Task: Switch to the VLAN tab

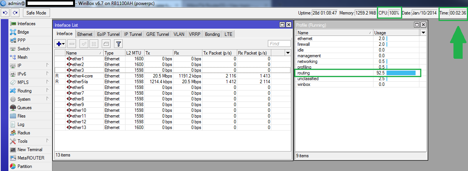Action: point(179,34)
